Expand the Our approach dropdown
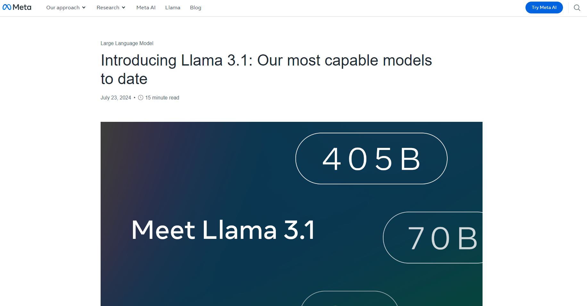This screenshot has height=306, width=587. (63, 7)
